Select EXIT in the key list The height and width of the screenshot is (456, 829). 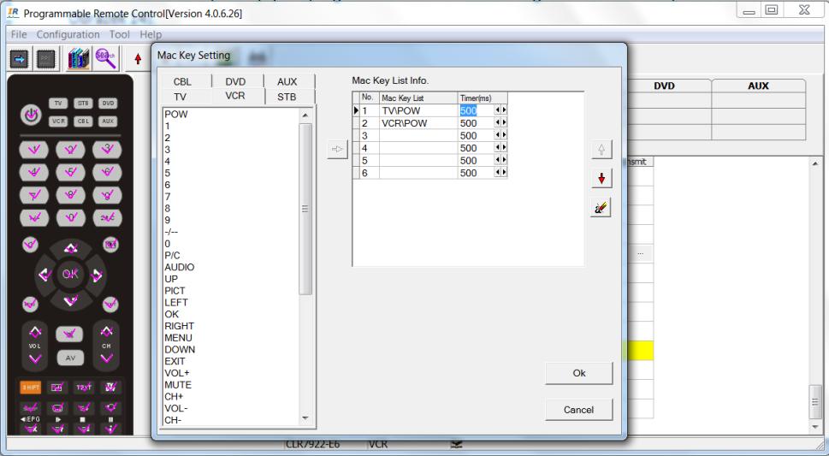click(x=175, y=361)
